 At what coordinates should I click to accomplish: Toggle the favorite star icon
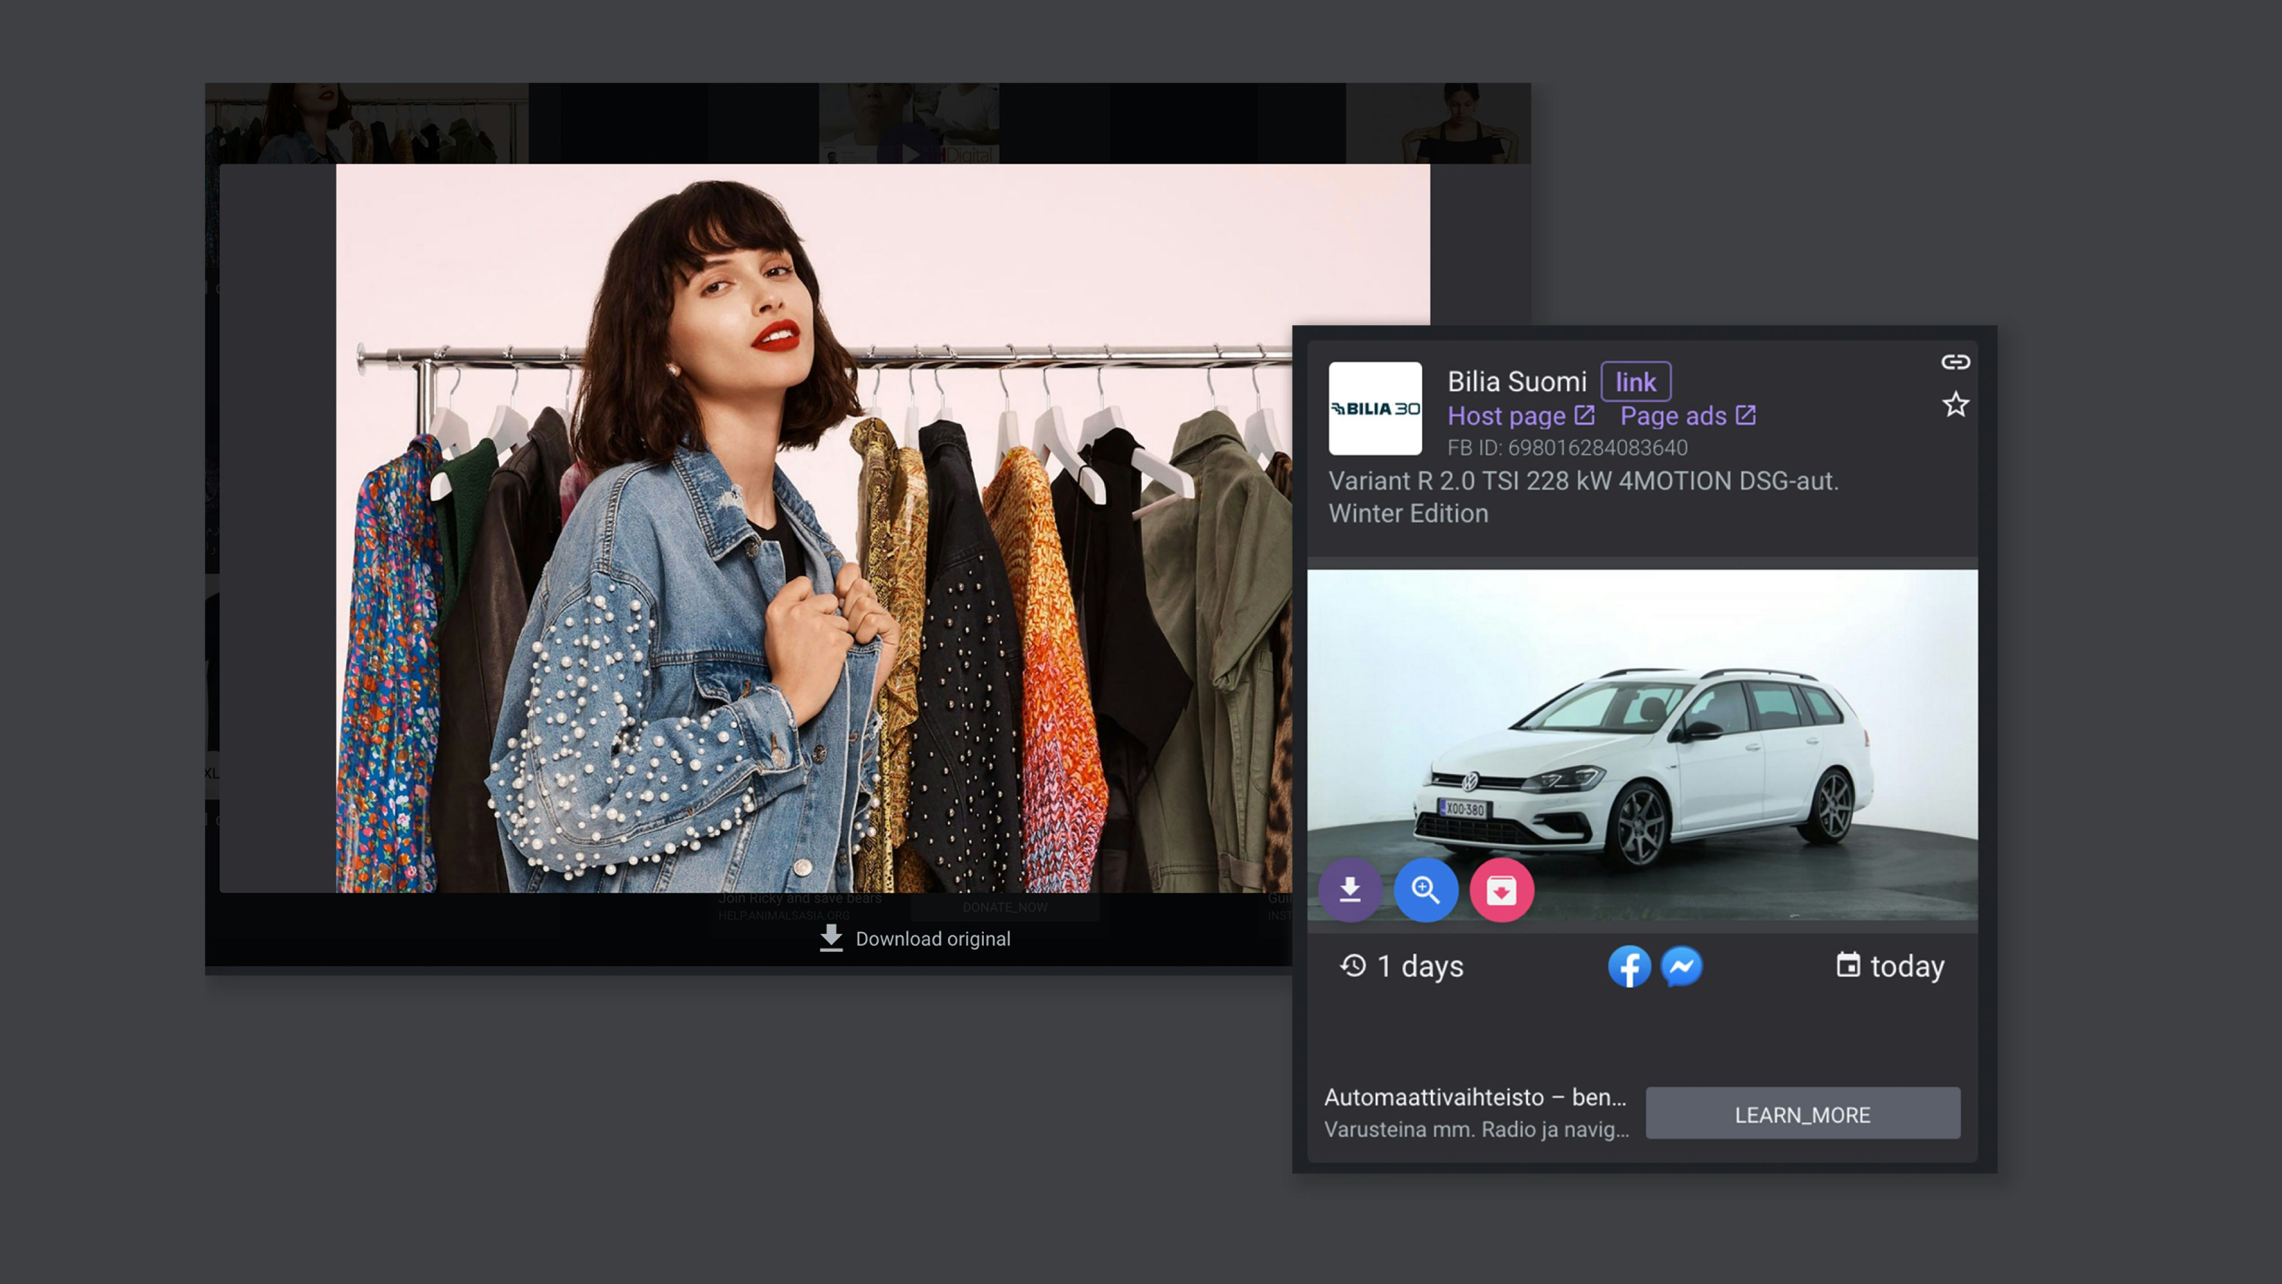click(x=1955, y=405)
